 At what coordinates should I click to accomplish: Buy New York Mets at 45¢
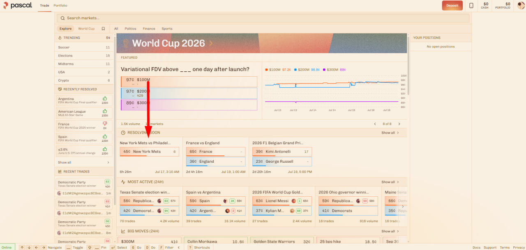point(150,152)
